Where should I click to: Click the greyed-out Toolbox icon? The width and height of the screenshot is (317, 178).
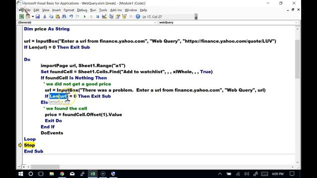point(131,16)
